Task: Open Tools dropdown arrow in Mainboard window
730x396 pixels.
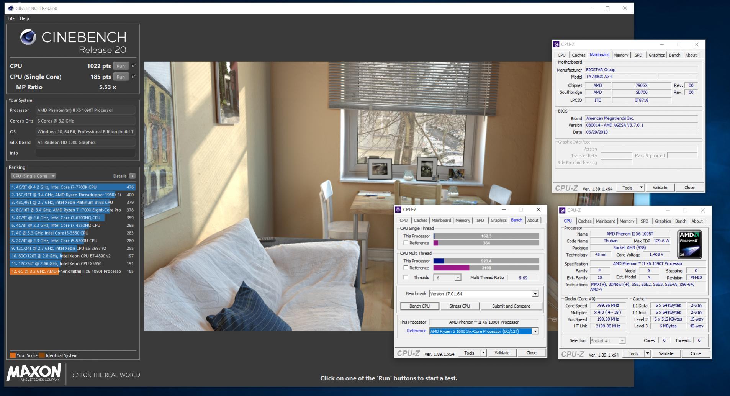Action: [x=641, y=187]
